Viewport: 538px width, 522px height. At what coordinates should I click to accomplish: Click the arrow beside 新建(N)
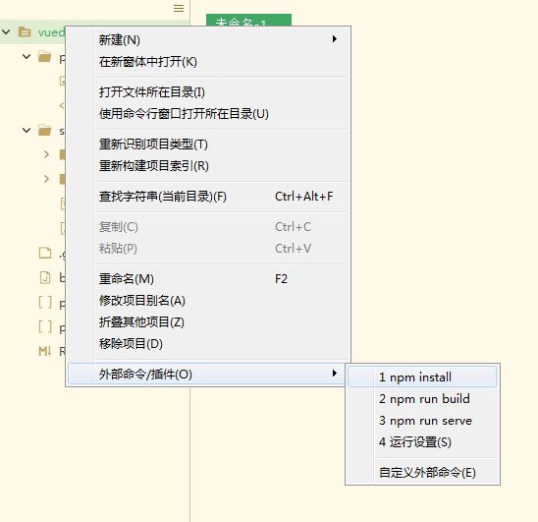pyautogui.click(x=335, y=39)
